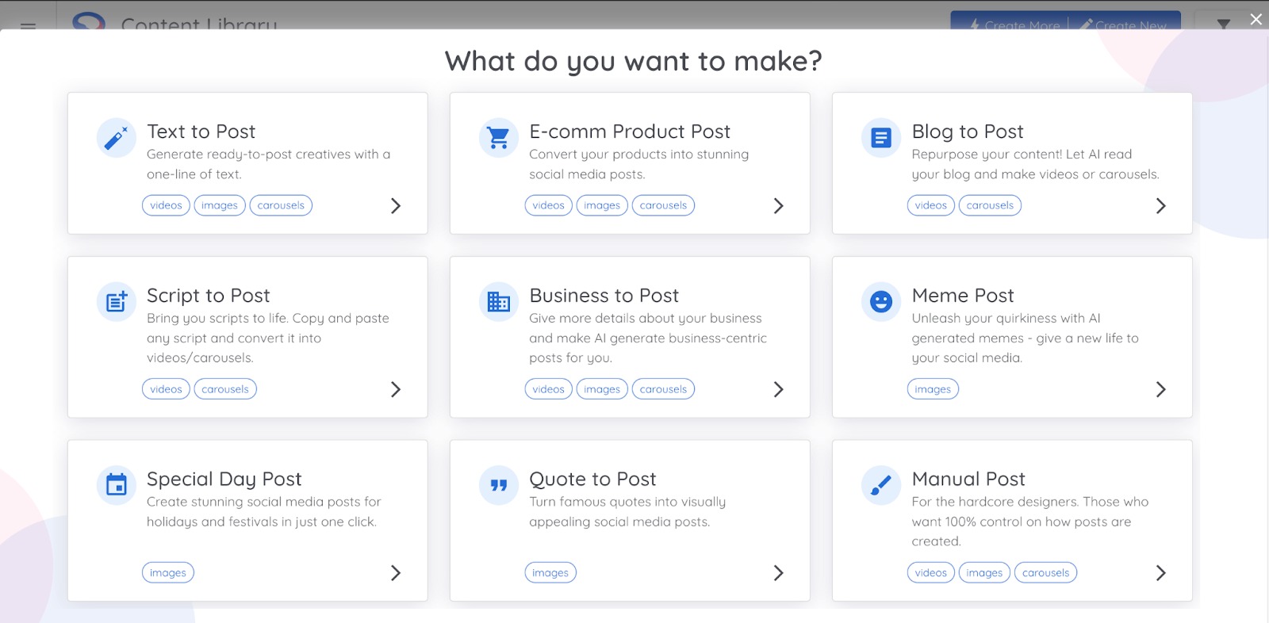Select images tag under Text to Post
Image resolution: width=1269 pixels, height=623 pixels.
(x=220, y=205)
